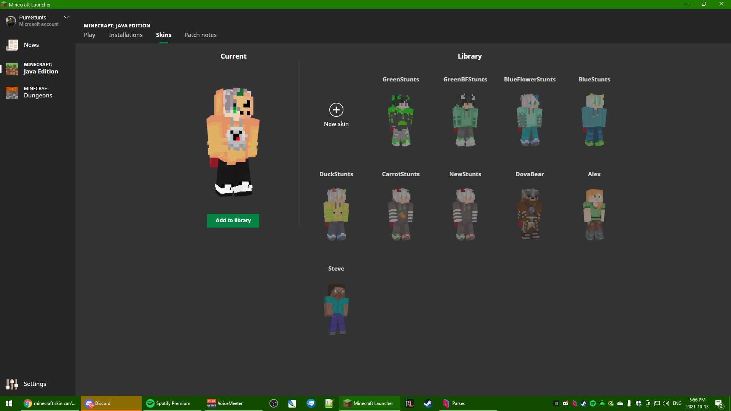Select the GreenStunts skin thumbnail
This screenshot has height=411, width=731.
401,120
